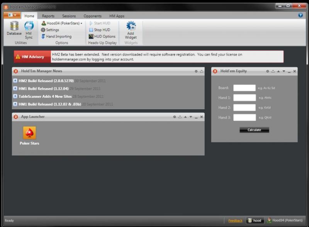
Task: Focus the Hand 3 input field
Action: pos(244,117)
